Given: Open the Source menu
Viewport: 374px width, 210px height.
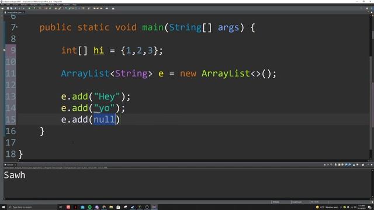Looking at the screenshot, I should (x=15, y=5).
